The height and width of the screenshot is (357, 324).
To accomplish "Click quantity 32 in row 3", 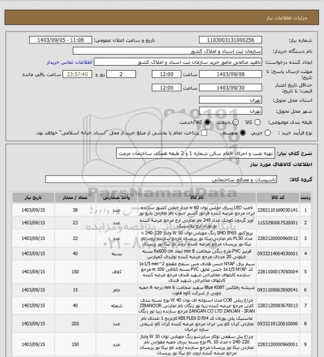I will [x=75, y=239].
